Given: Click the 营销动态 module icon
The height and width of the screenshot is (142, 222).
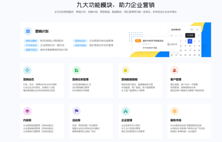Looking at the screenshot, I should pos(27,70).
